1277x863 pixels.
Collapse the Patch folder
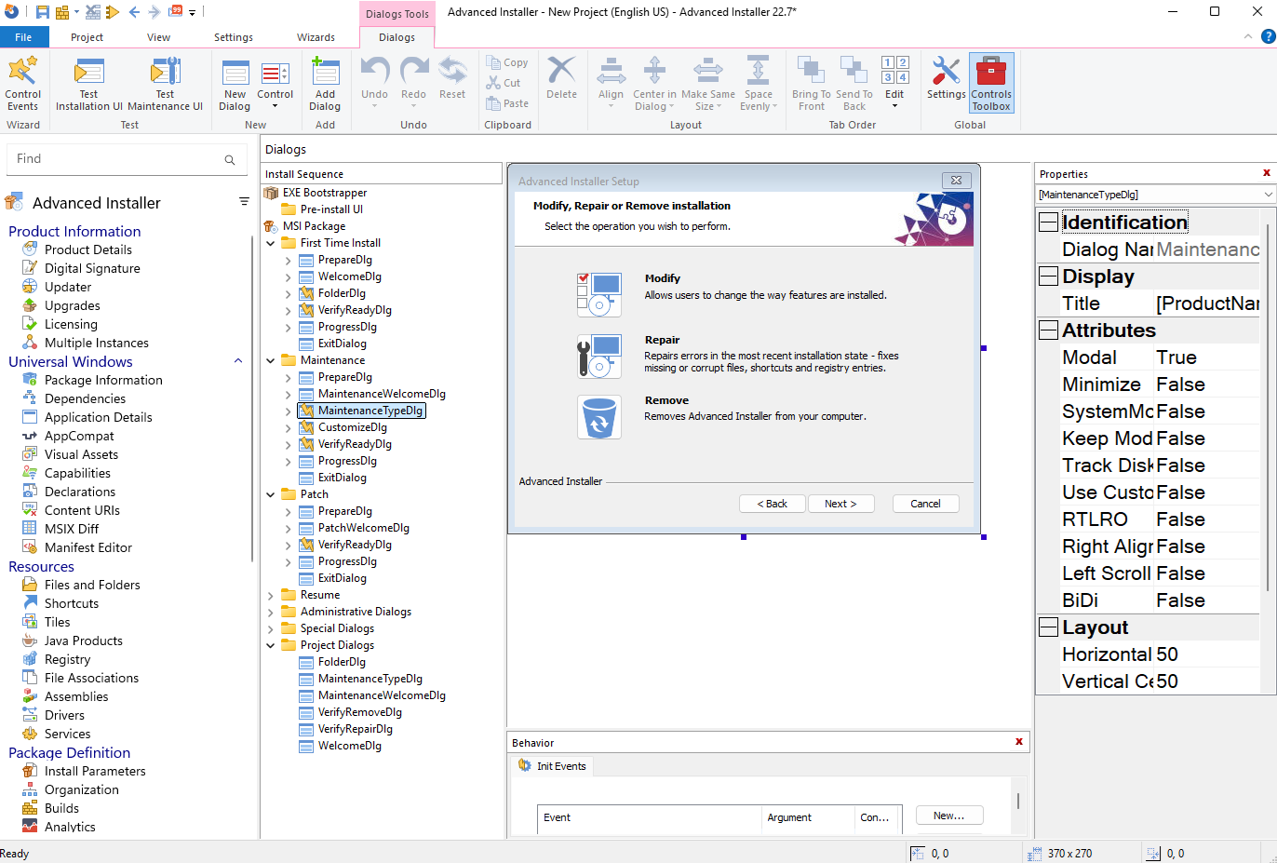tap(271, 494)
